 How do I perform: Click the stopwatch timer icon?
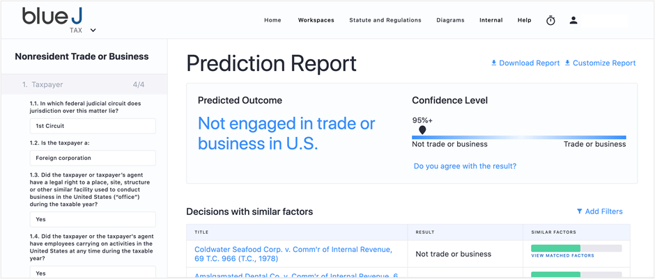tap(550, 20)
